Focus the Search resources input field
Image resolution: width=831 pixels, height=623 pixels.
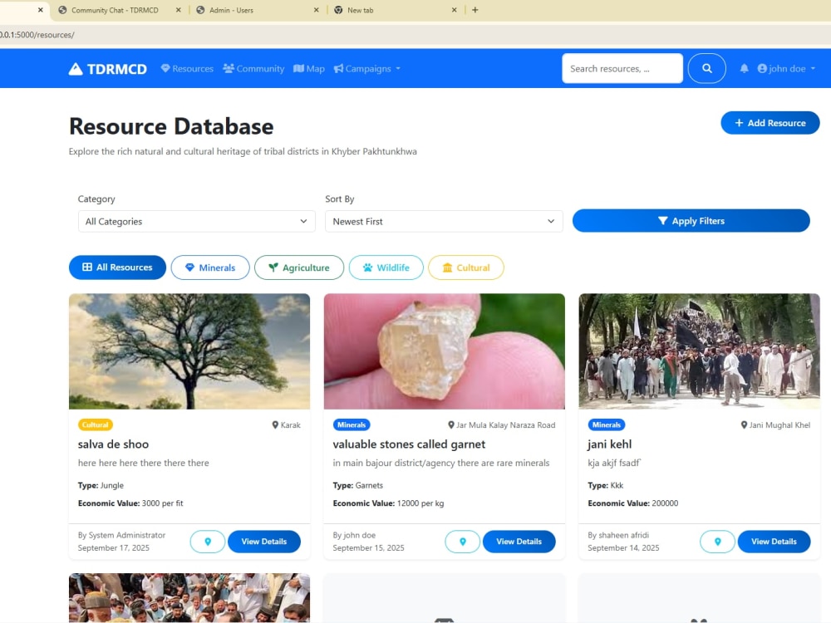coord(622,68)
